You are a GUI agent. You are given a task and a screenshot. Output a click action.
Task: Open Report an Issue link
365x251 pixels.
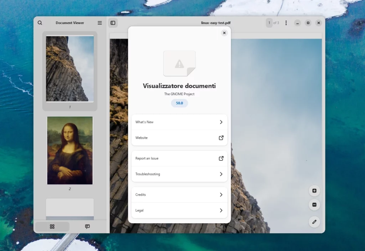(x=179, y=158)
